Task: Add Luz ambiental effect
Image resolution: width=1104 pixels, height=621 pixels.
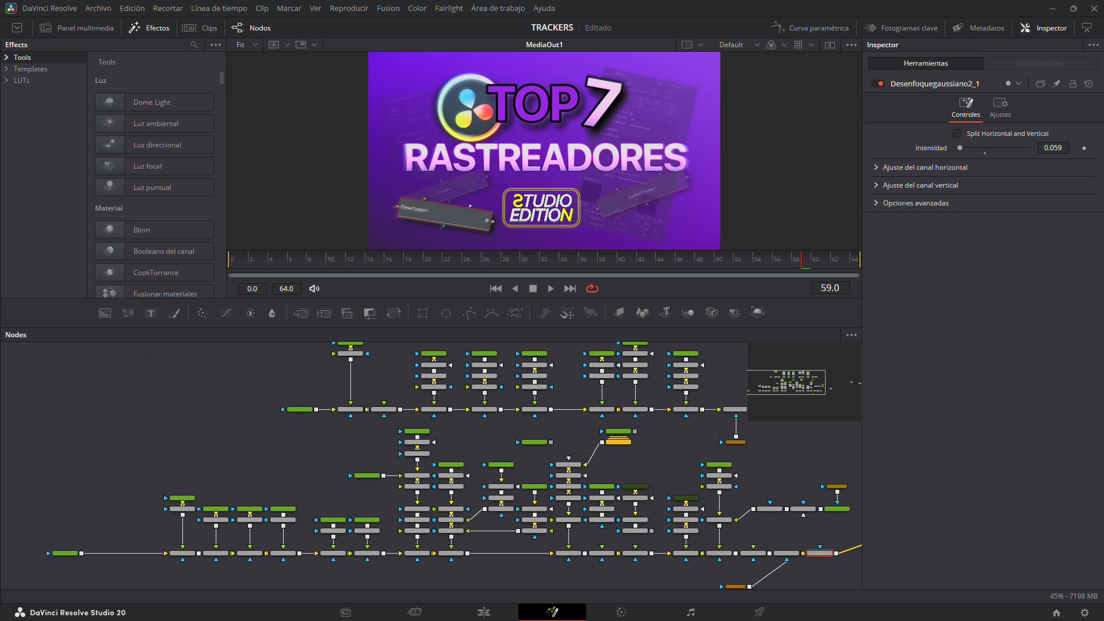Action: pos(154,124)
